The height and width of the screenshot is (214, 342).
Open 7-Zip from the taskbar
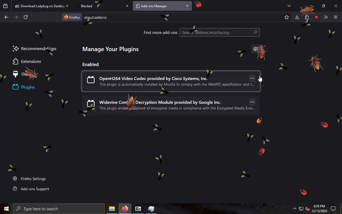(138, 209)
